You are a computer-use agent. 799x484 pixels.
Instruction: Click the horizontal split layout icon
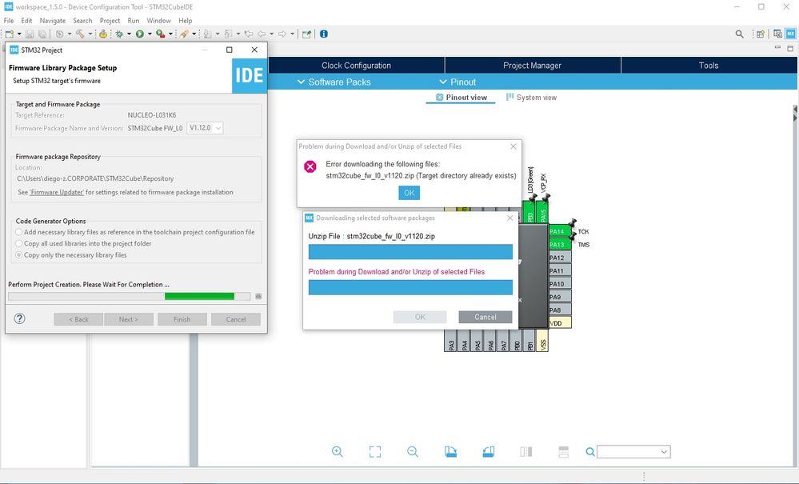coord(564,451)
